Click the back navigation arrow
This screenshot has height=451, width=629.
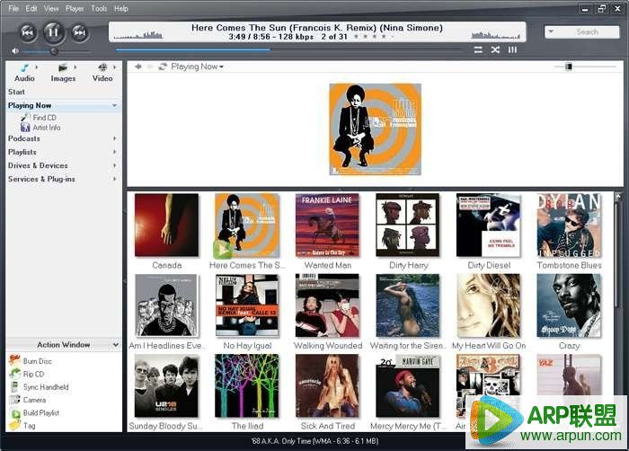[138, 66]
